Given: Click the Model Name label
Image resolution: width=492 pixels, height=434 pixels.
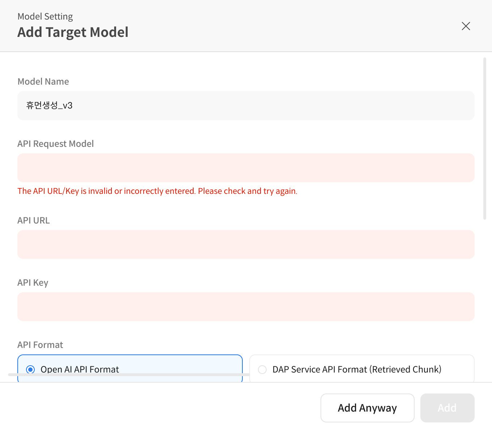Looking at the screenshot, I should [x=43, y=81].
